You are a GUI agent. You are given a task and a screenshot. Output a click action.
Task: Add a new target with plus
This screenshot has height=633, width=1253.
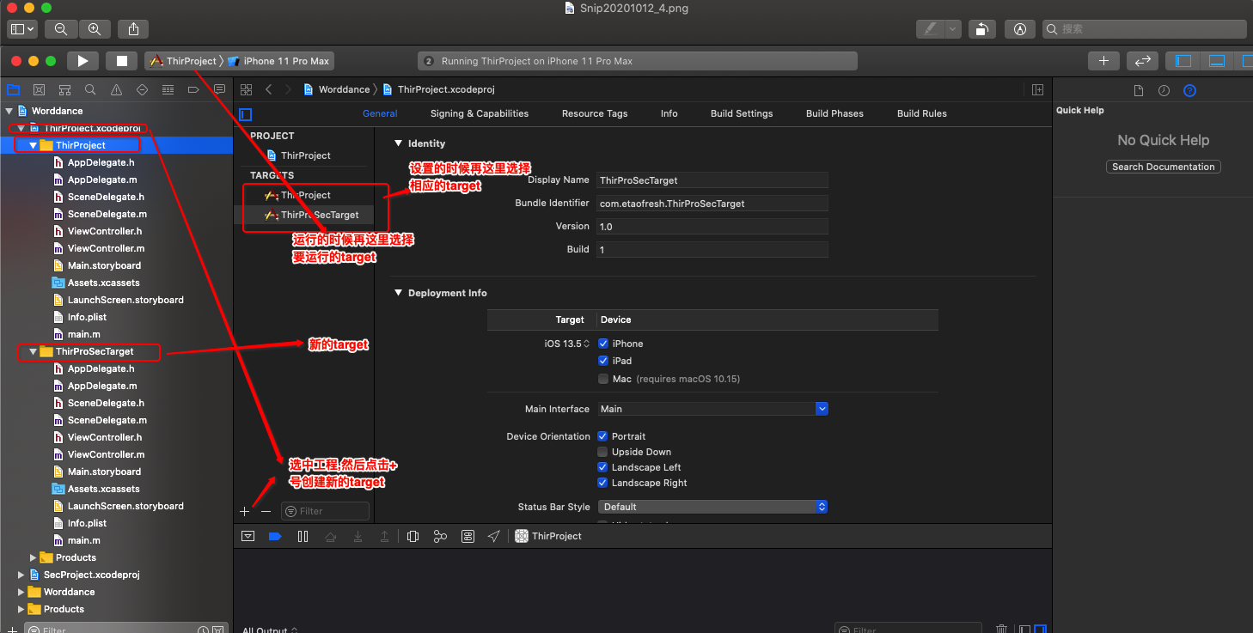(x=245, y=511)
